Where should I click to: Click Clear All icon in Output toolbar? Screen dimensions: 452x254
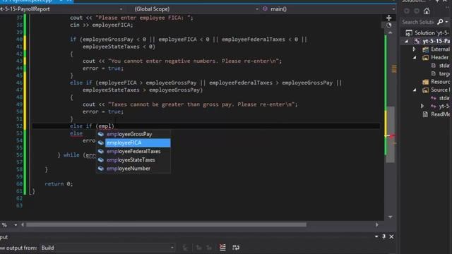click(x=222, y=248)
